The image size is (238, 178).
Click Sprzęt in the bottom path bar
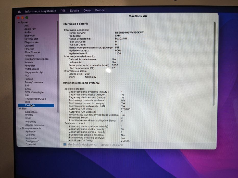(105, 145)
